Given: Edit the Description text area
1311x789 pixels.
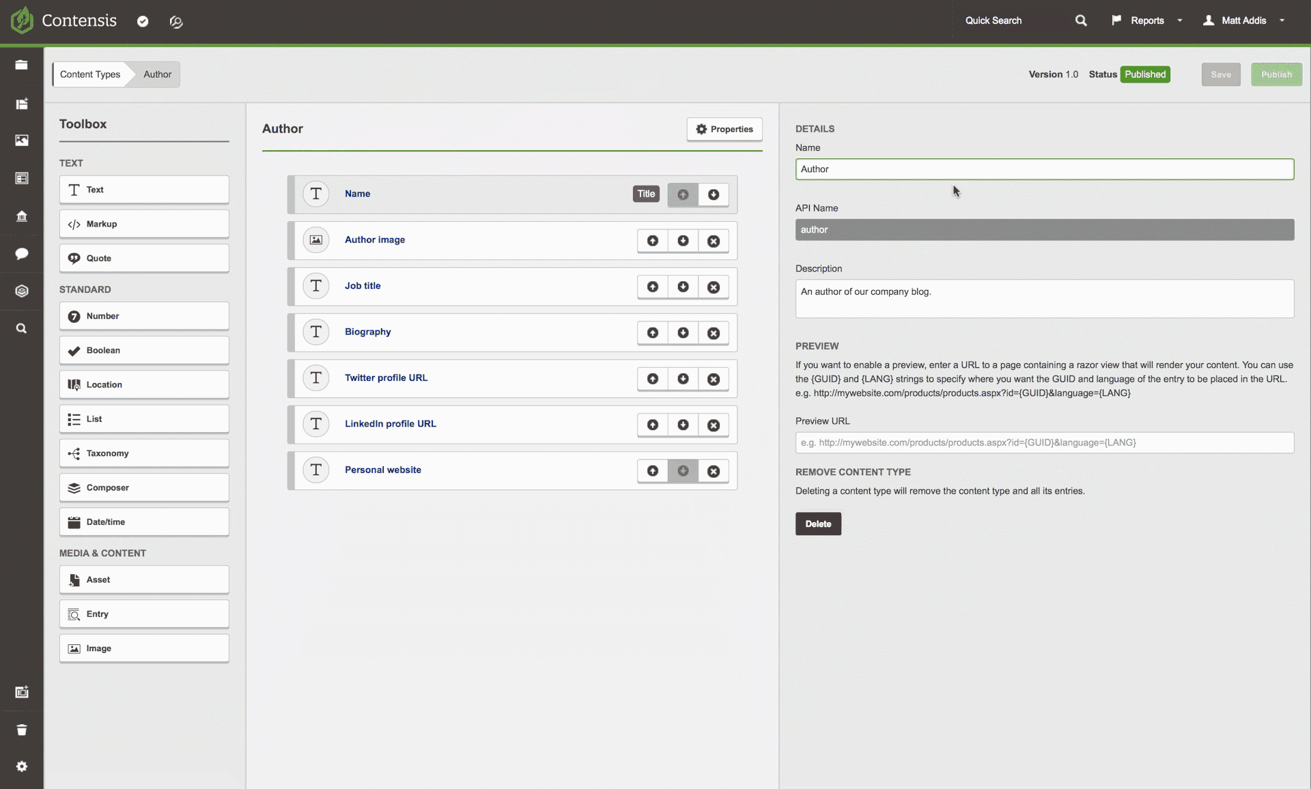Looking at the screenshot, I should (1044, 298).
